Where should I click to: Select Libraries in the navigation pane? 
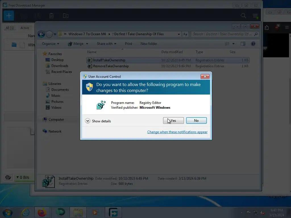pyautogui.click(x=55, y=84)
